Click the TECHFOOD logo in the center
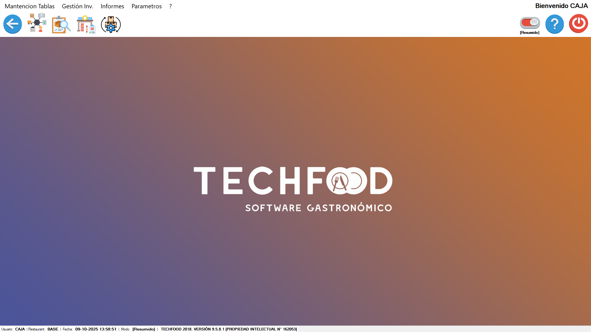591x332 pixels. click(293, 188)
